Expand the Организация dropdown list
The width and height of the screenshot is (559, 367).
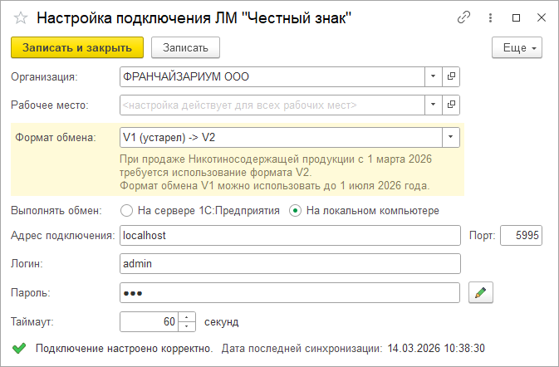tap(433, 76)
